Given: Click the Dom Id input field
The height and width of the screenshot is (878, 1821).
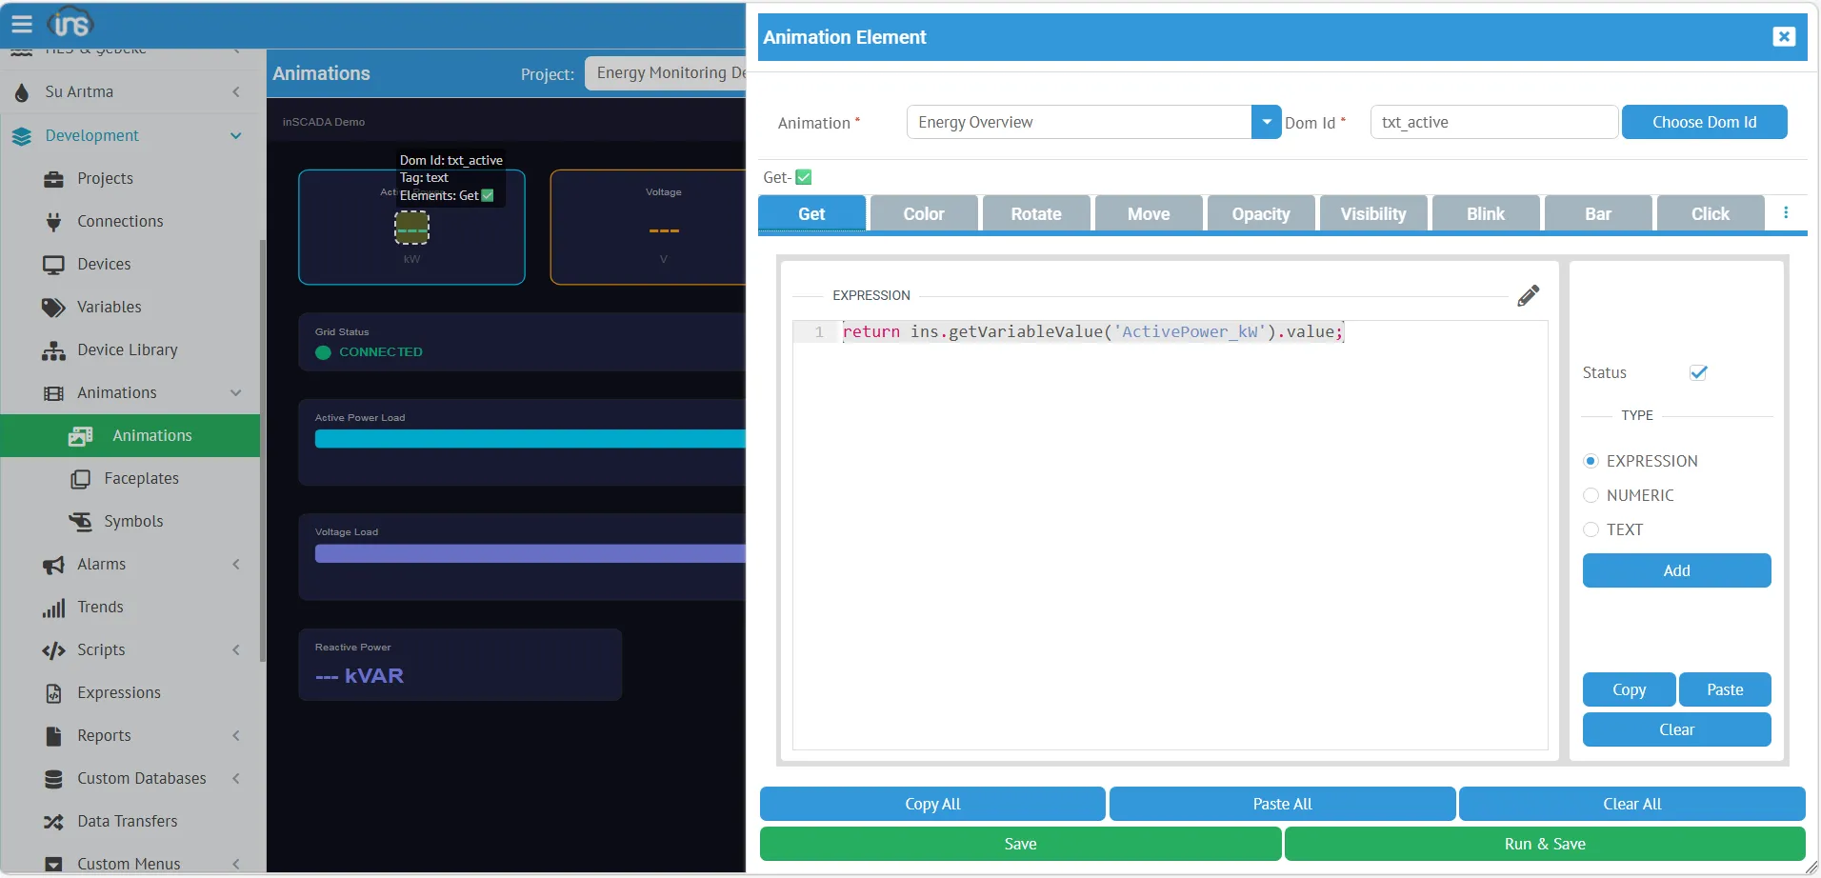Looking at the screenshot, I should (1492, 122).
